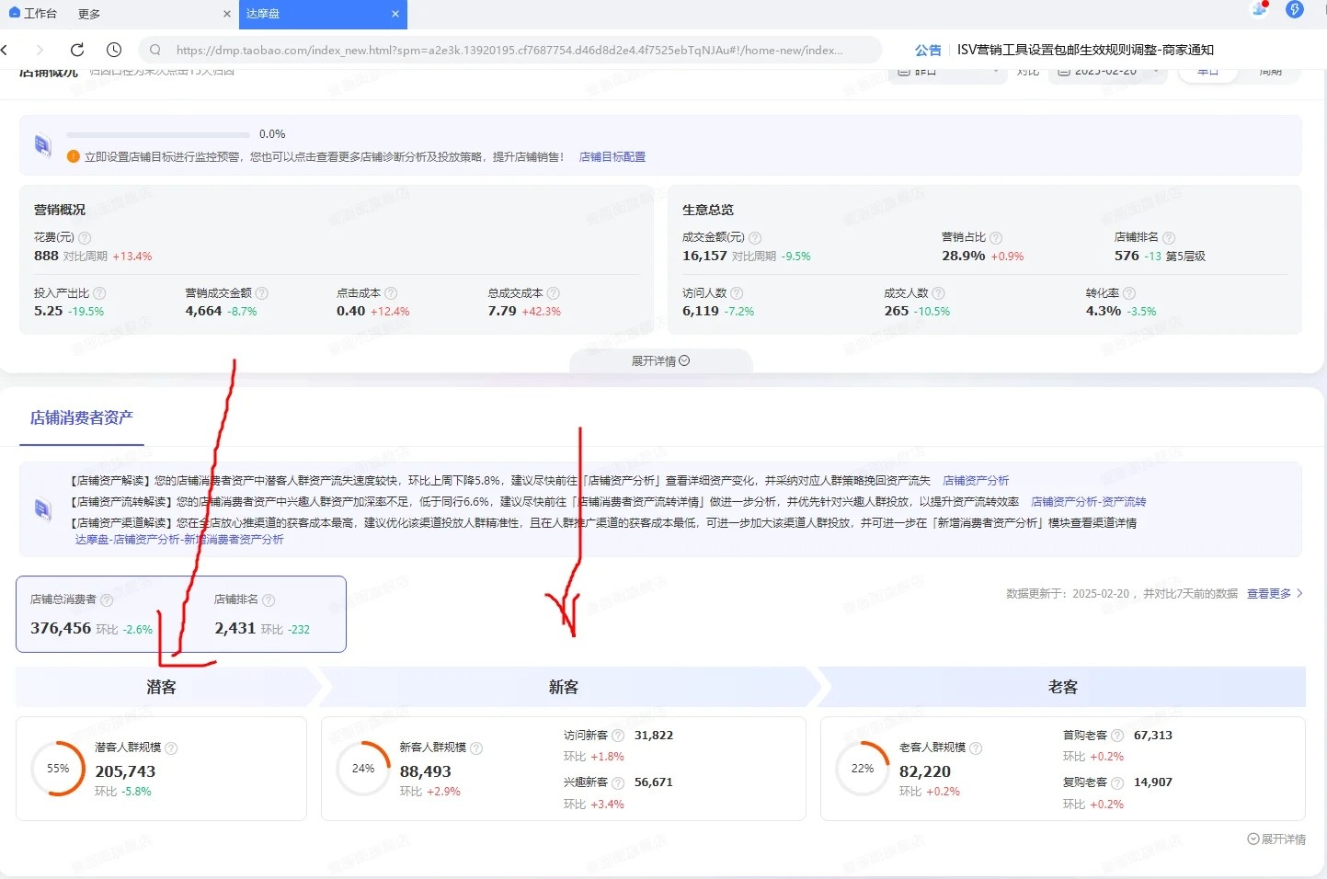
Task: Click the 营销概况 panel title
Action: [x=60, y=210]
